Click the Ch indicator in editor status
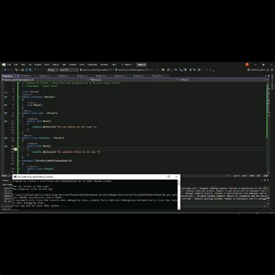This screenshot has height=275, width=275. pyautogui.click(x=244, y=176)
